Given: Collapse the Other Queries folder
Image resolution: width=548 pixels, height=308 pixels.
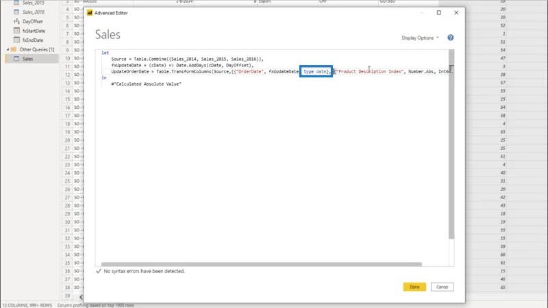Looking at the screenshot, I should point(8,49).
